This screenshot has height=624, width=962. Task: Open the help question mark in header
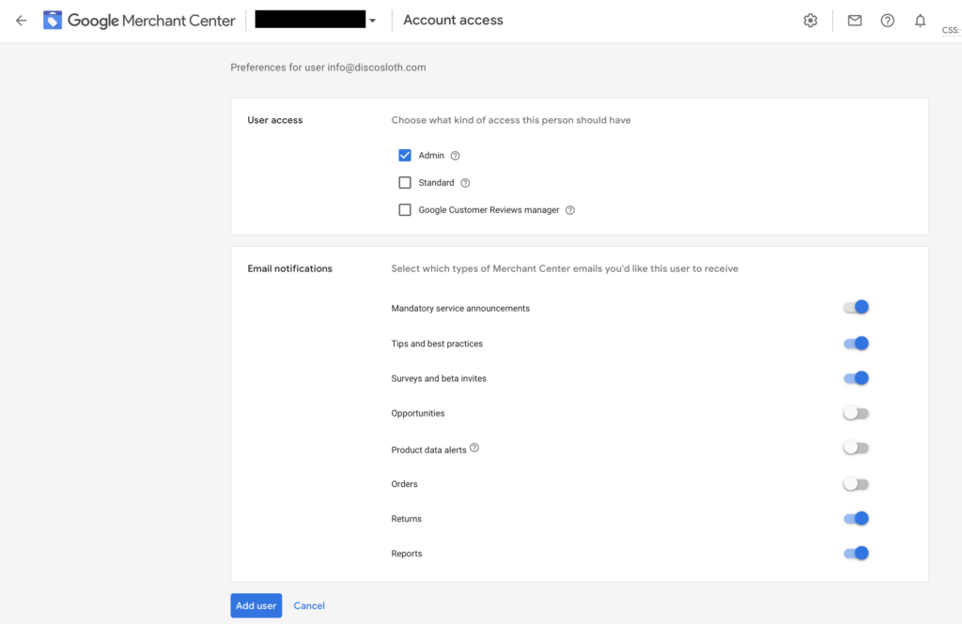[x=887, y=21]
